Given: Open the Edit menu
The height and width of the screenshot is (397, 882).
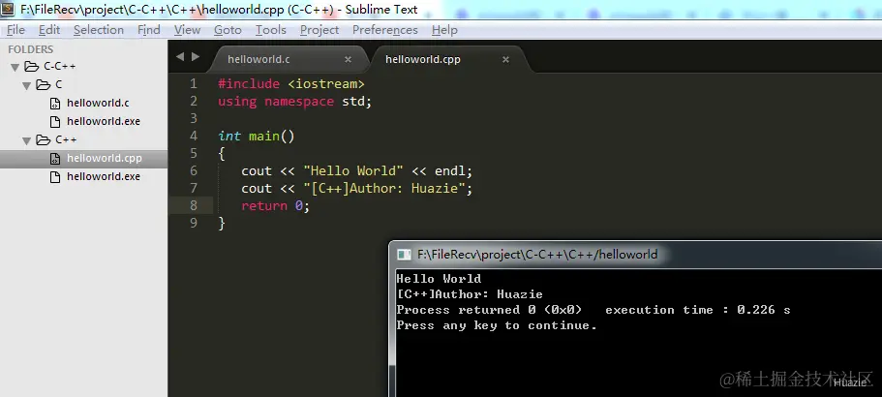Looking at the screenshot, I should (x=49, y=30).
